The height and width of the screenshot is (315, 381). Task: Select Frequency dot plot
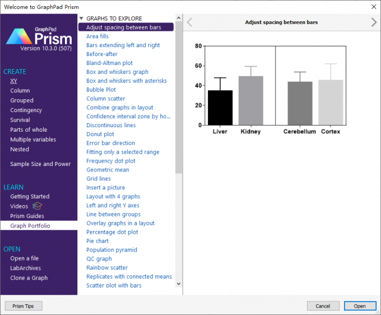coord(111,161)
